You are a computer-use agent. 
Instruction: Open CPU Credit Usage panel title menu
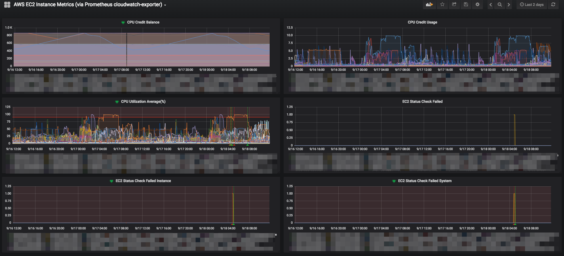pos(422,22)
